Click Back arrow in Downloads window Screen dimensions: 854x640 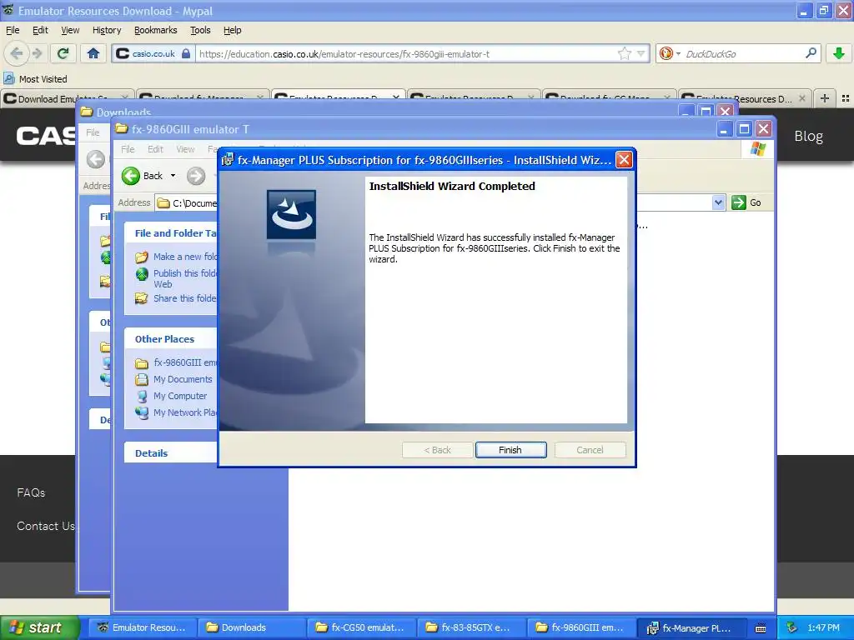(96, 159)
